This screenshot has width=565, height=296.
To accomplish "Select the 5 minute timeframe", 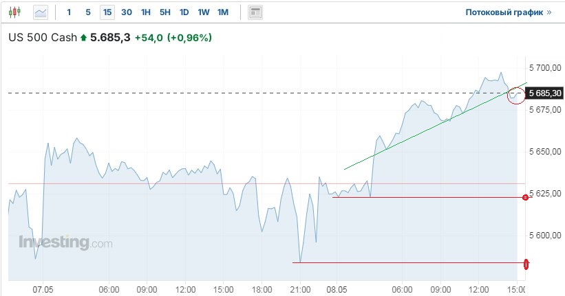I will pos(87,12).
